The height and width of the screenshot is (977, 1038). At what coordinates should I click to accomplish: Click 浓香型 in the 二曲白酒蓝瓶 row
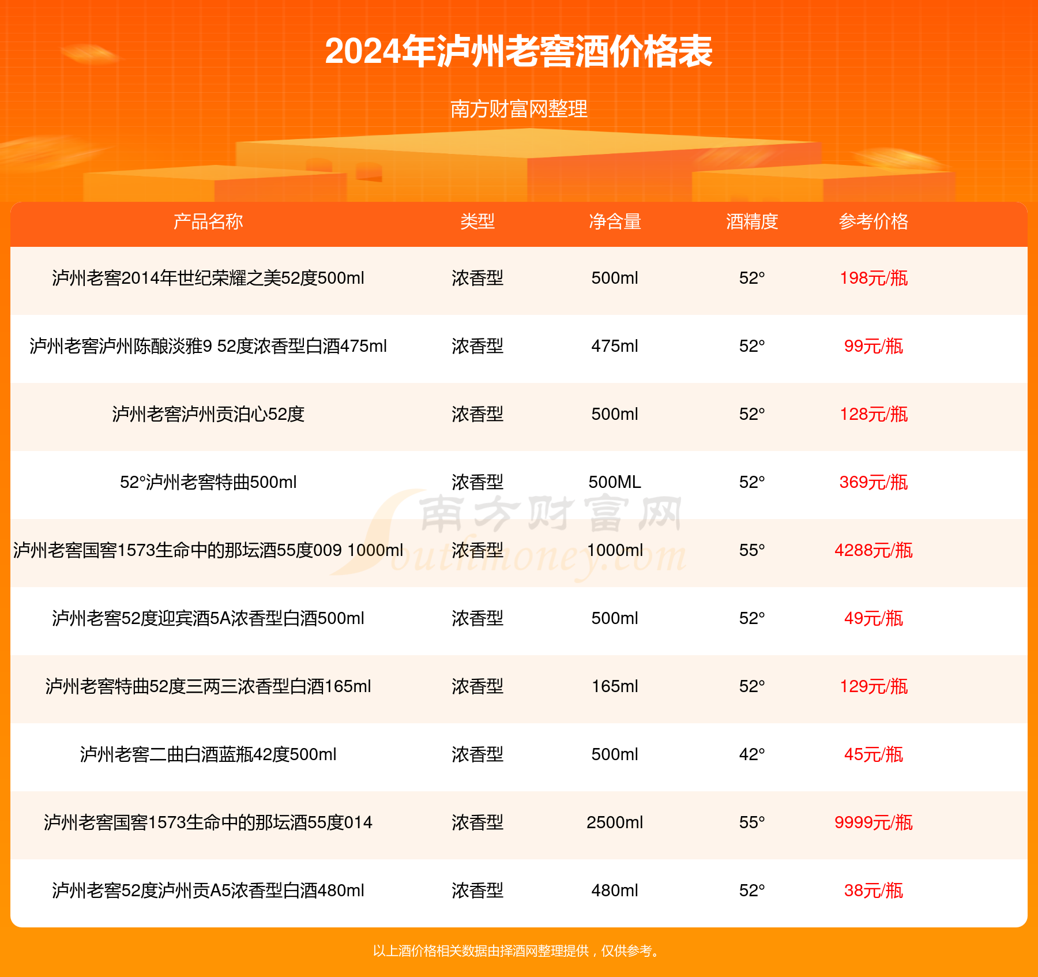pos(477,754)
